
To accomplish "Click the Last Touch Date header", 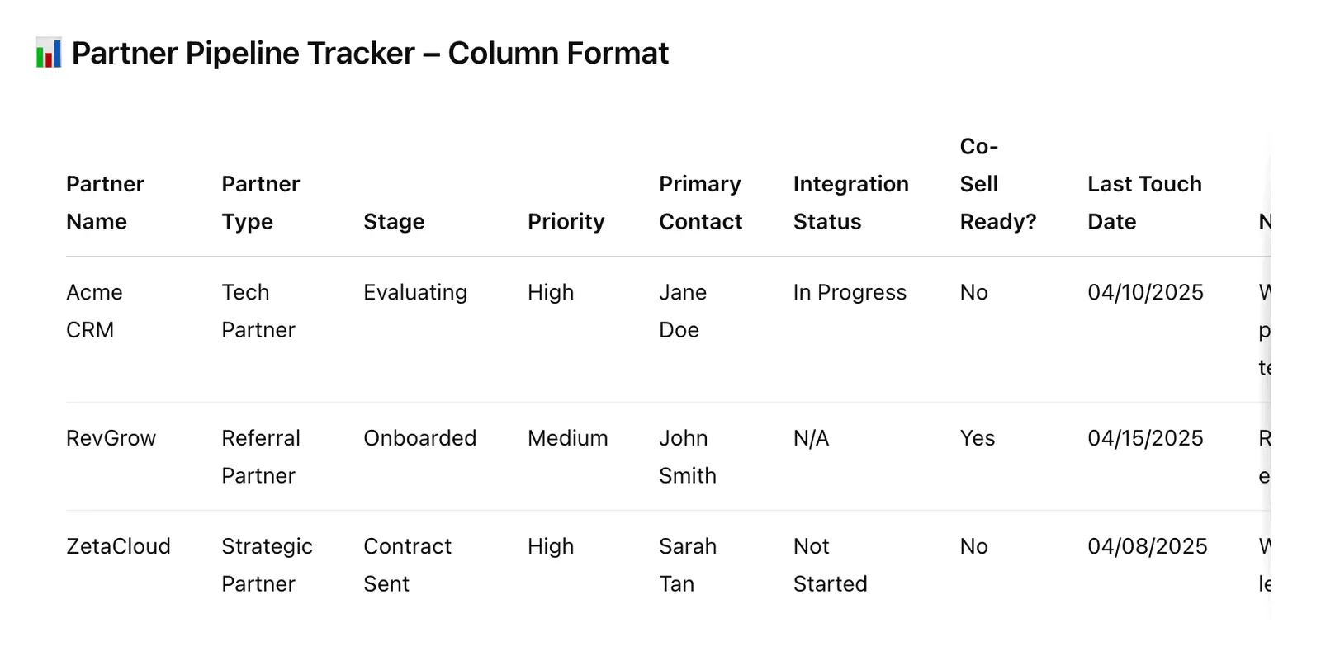I will coord(1144,203).
